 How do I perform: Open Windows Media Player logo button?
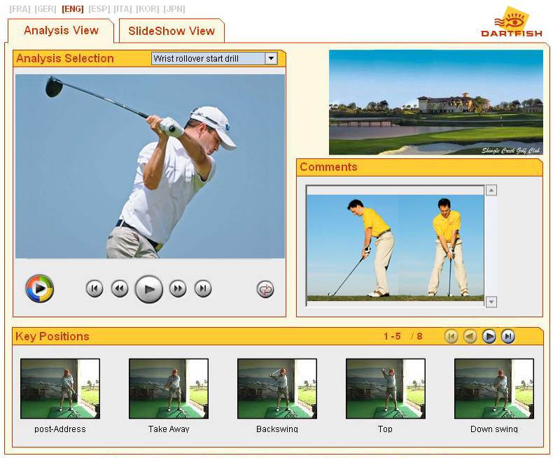coord(39,289)
